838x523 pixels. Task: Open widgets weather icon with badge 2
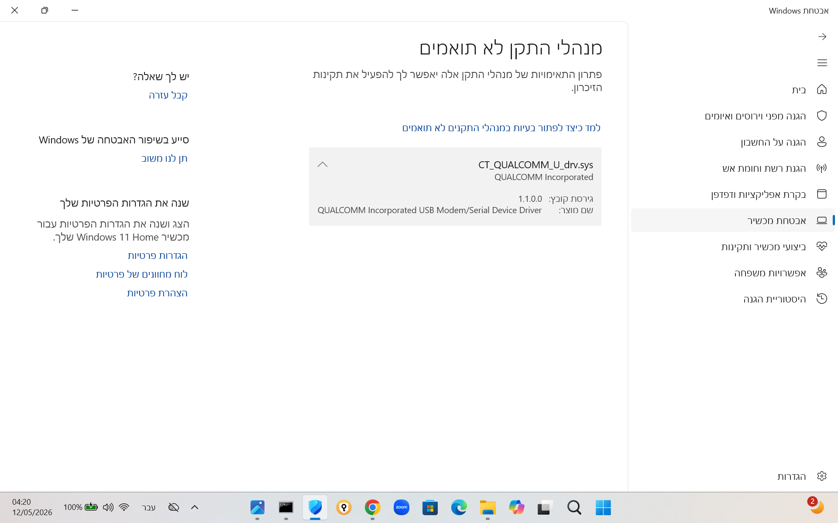click(x=815, y=506)
